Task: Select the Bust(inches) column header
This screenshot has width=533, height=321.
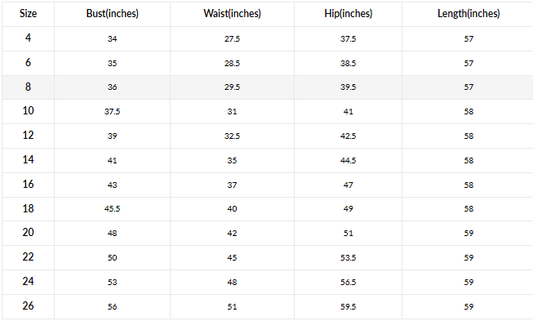Action: pos(112,14)
